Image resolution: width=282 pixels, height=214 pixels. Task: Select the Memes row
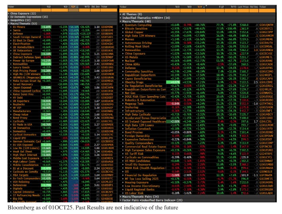197,39
